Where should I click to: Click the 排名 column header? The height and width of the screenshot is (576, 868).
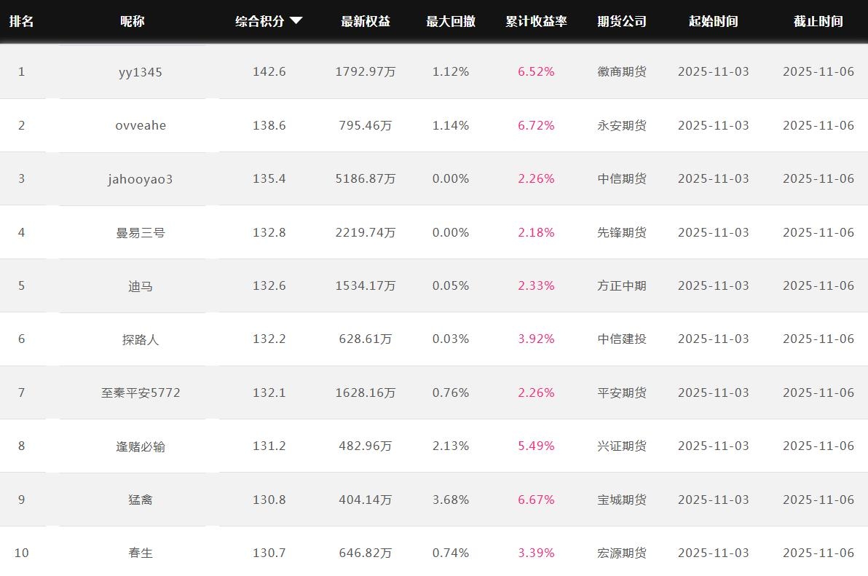[x=21, y=21]
